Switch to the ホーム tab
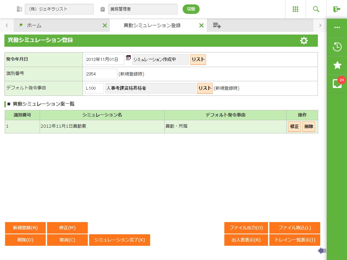The width and height of the screenshot is (347, 260). click(x=34, y=25)
